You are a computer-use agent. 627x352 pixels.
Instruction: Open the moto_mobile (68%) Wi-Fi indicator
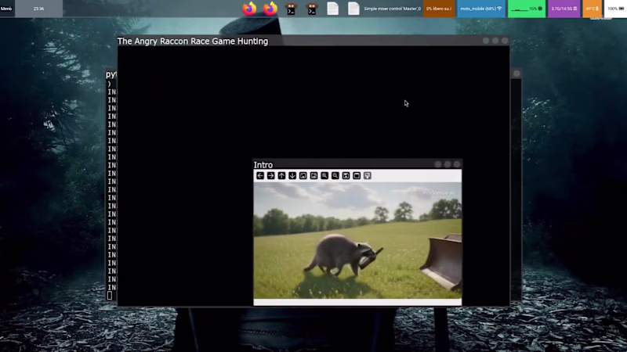481,9
